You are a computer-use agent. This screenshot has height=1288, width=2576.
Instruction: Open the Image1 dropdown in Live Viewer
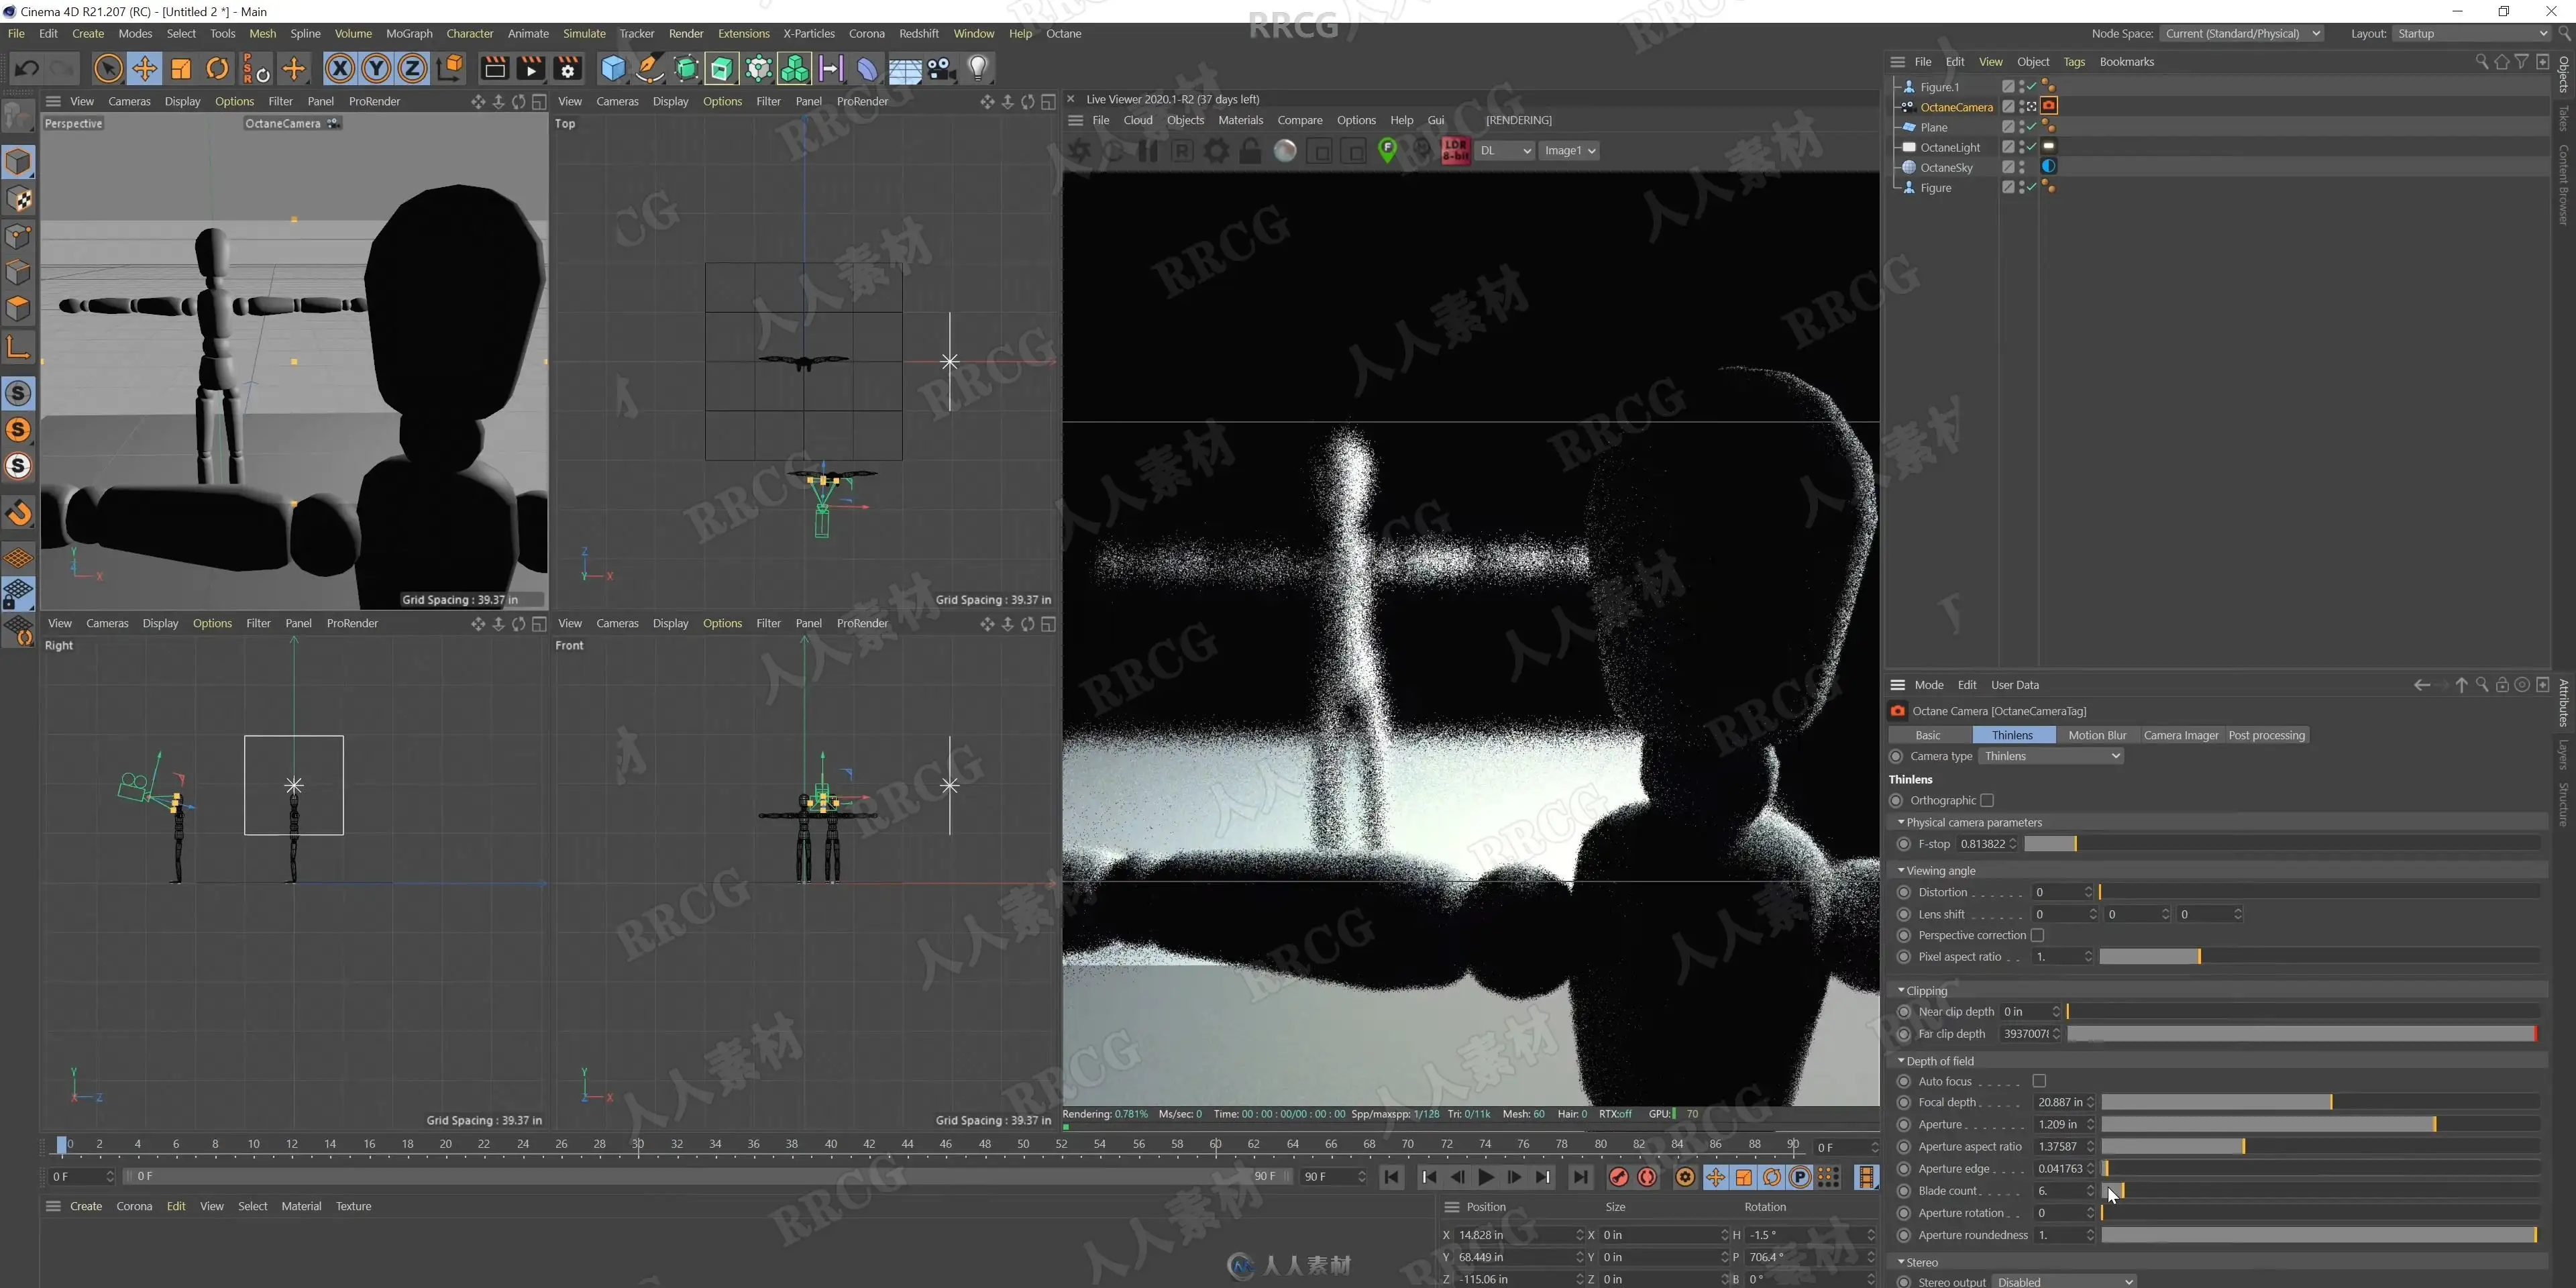pos(1569,151)
